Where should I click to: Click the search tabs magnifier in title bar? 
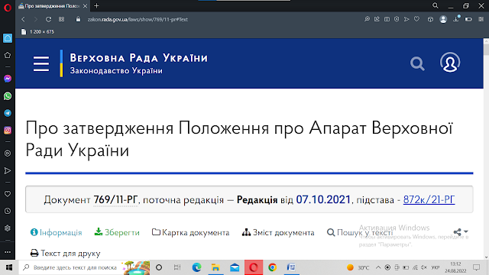[436, 5]
